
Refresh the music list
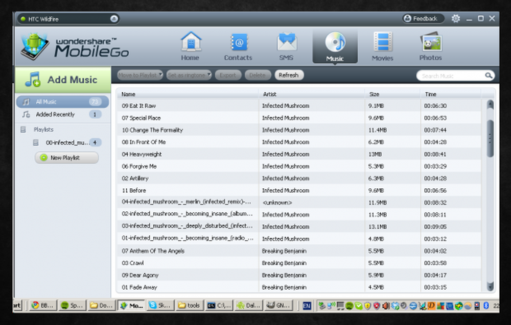[289, 75]
